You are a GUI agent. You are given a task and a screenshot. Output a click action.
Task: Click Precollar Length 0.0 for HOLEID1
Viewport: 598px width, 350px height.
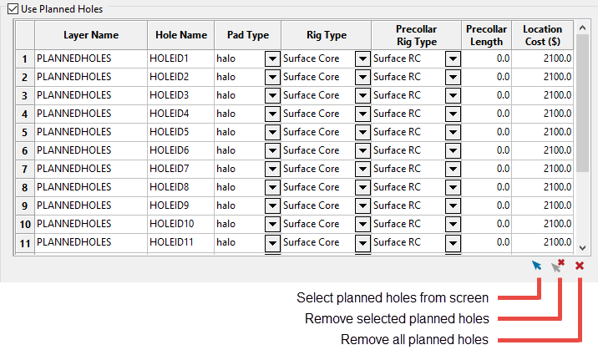486,58
